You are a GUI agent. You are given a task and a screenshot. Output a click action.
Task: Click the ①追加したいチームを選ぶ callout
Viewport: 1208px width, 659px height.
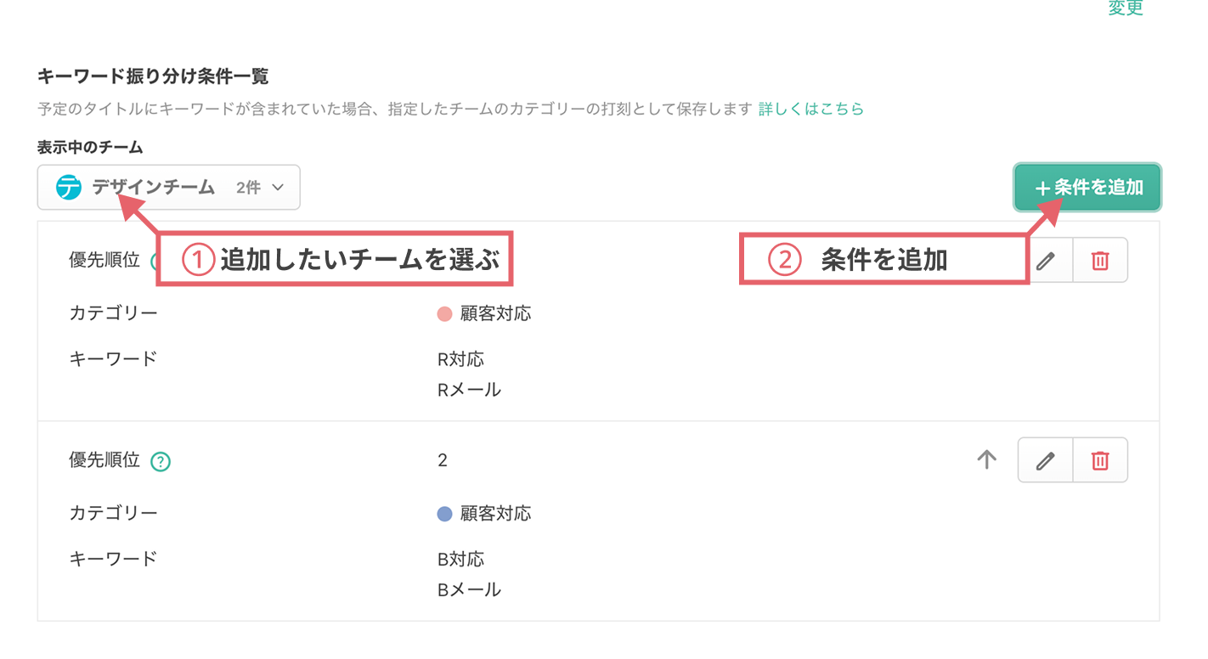[x=334, y=259]
